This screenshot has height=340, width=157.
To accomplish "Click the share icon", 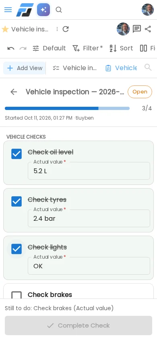I will coord(148,29).
